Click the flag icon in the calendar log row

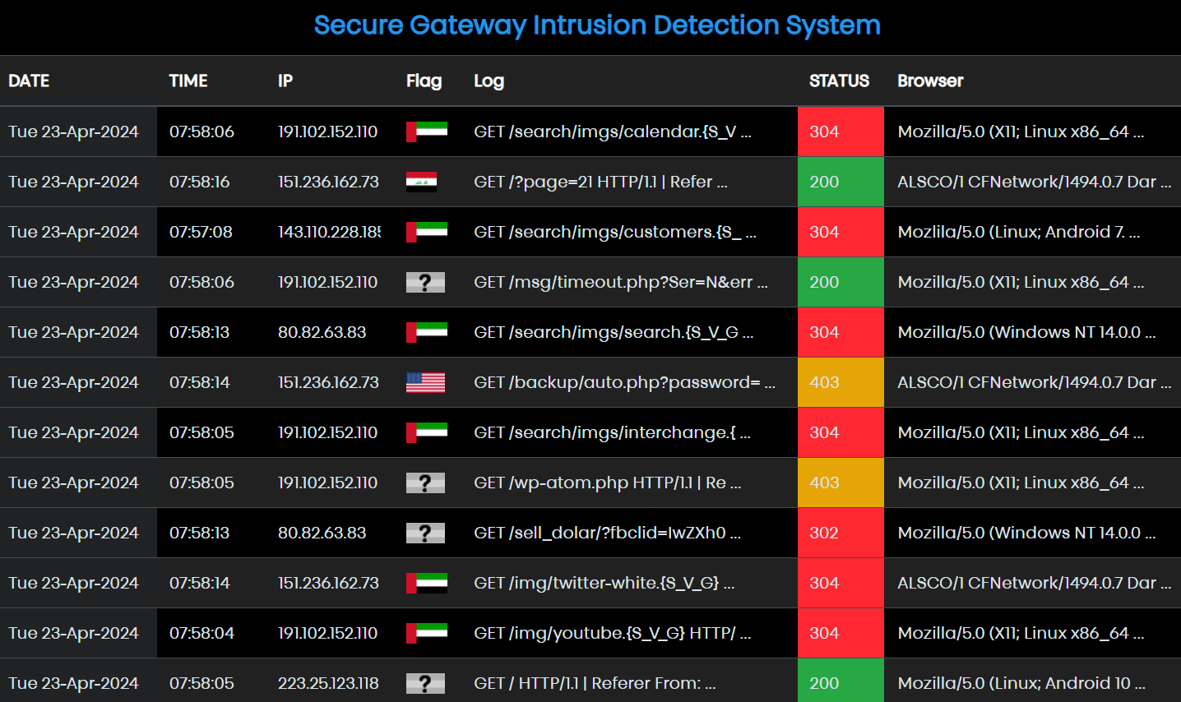click(x=426, y=132)
